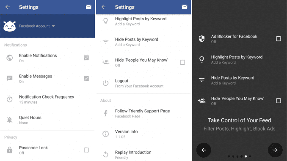Open Quiet Hours None setting

[47, 120]
